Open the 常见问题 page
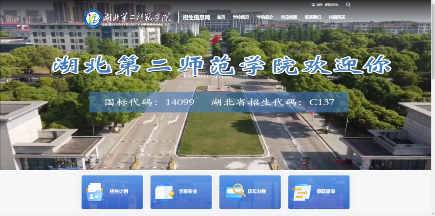The height and width of the screenshot is (216, 435). tap(289, 17)
